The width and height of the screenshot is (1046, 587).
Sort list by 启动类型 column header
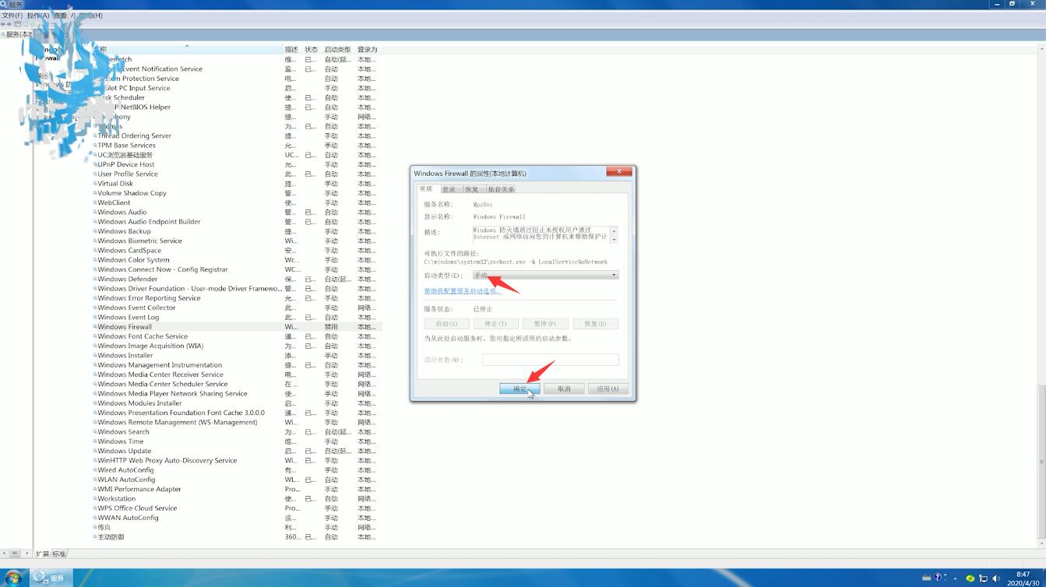338,50
